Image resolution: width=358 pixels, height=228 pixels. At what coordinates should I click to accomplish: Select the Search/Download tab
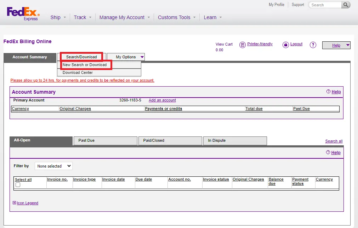[x=81, y=57]
